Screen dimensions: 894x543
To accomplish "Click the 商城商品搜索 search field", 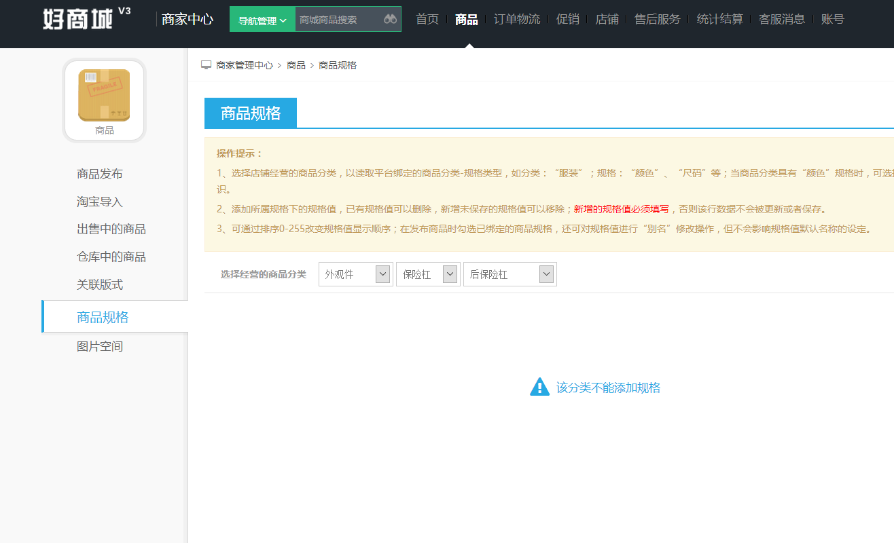I will [338, 20].
